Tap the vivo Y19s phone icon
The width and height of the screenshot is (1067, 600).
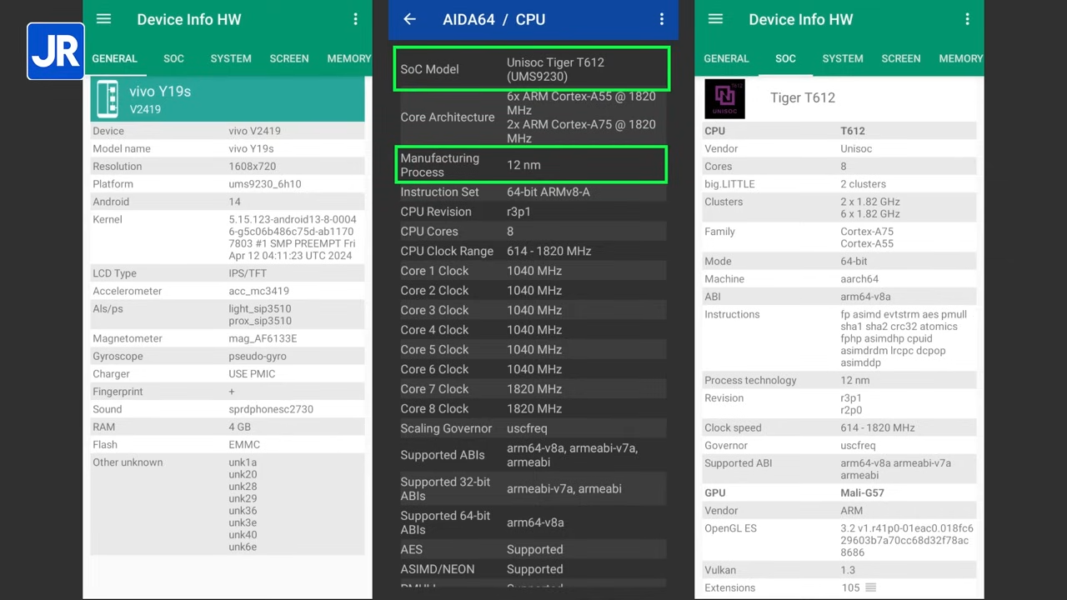pyautogui.click(x=108, y=98)
